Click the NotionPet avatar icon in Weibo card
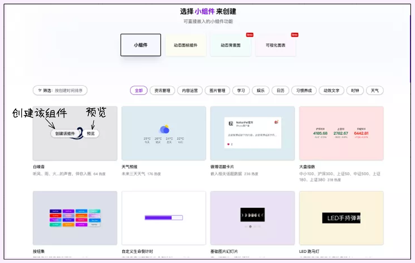The width and height of the screenshot is (415, 263). coord(231,123)
